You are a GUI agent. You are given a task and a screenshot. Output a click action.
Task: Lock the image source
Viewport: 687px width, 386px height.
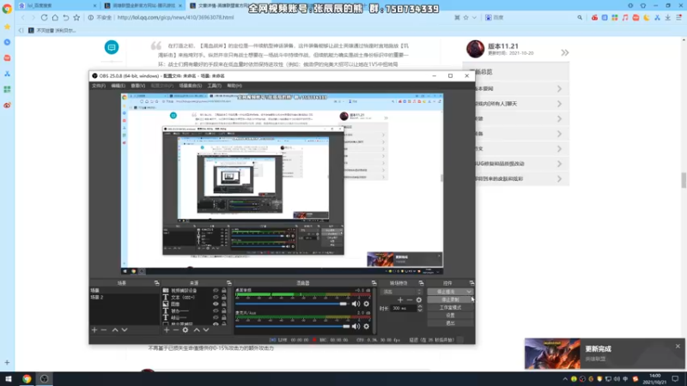click(224, 304)
